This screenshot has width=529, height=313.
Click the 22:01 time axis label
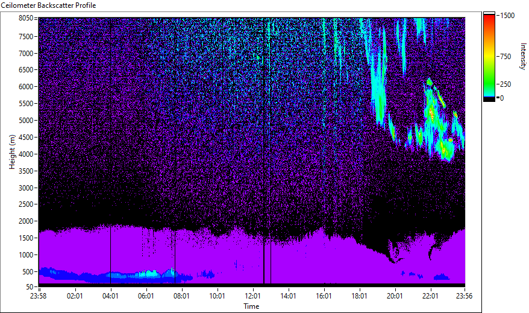(430, 296)
